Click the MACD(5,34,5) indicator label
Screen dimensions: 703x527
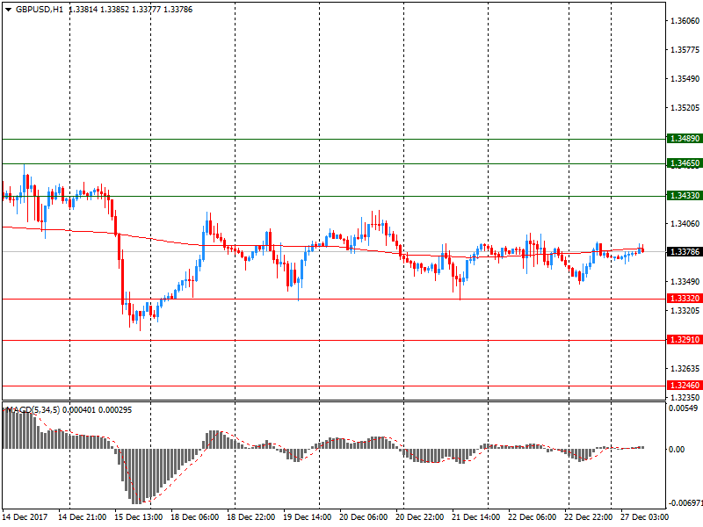[44, 410]
